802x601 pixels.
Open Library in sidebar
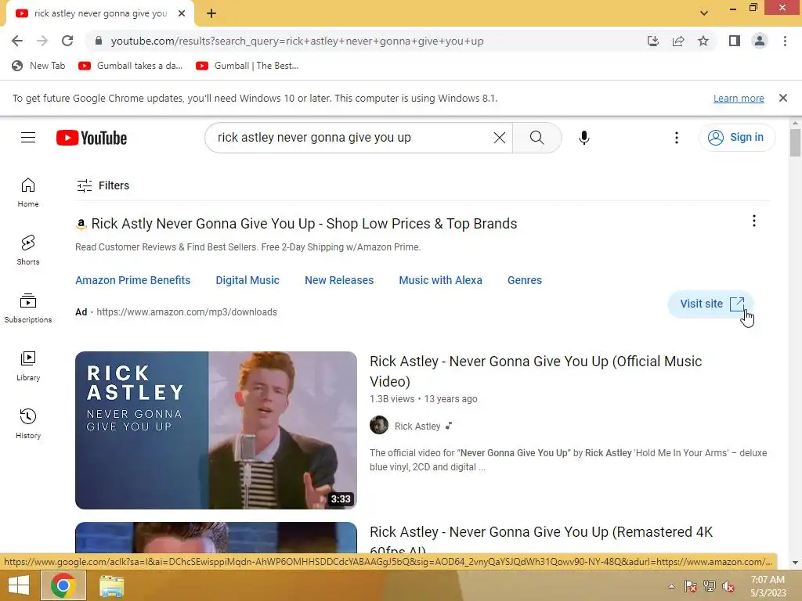28,366
